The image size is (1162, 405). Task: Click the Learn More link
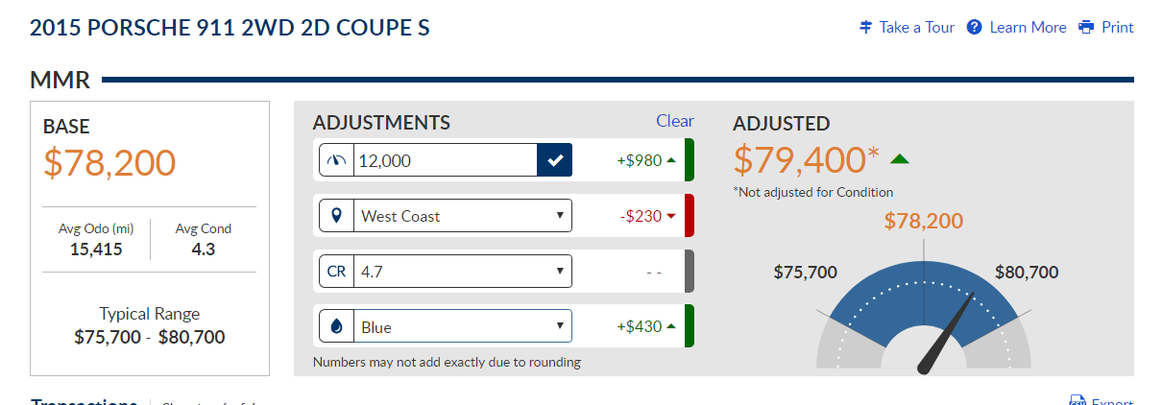[1028, 27]
